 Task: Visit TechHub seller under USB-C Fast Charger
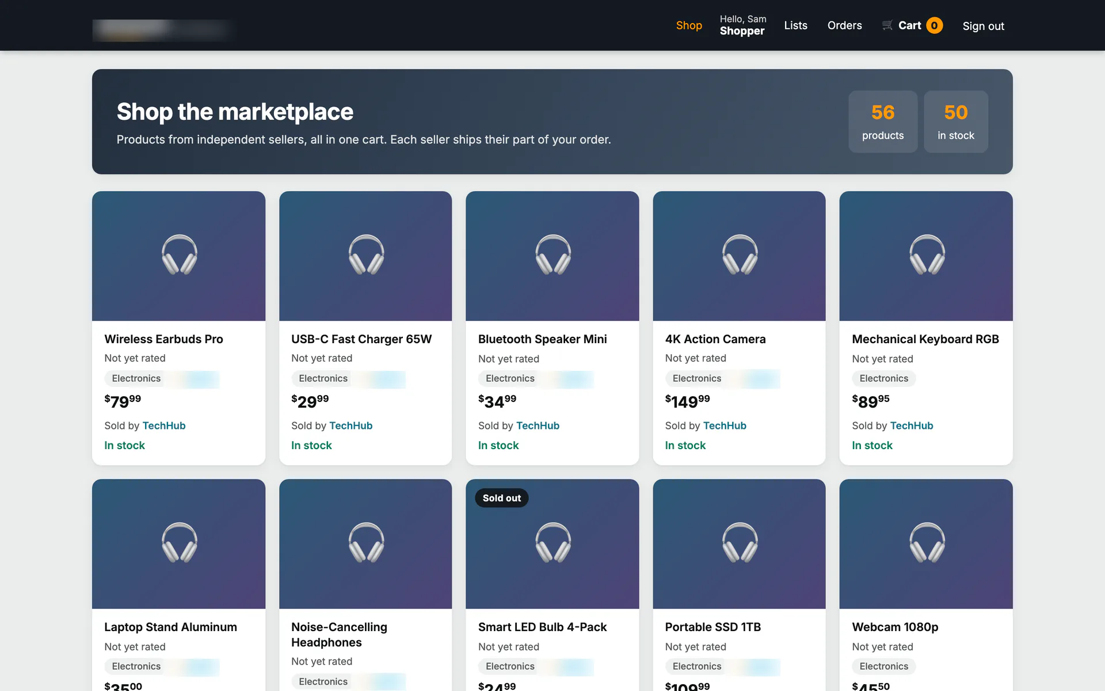(351, 426)
